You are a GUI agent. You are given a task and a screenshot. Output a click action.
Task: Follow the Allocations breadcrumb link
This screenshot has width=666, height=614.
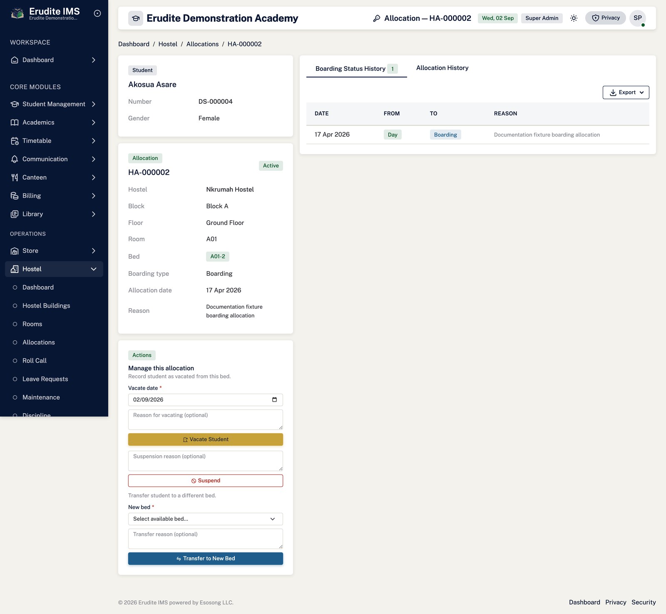point(202,44)
